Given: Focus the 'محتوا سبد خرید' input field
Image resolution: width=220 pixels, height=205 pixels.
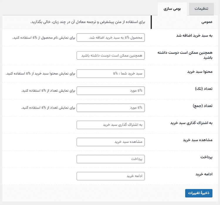Looking at the screenshot, I should 111,74.
